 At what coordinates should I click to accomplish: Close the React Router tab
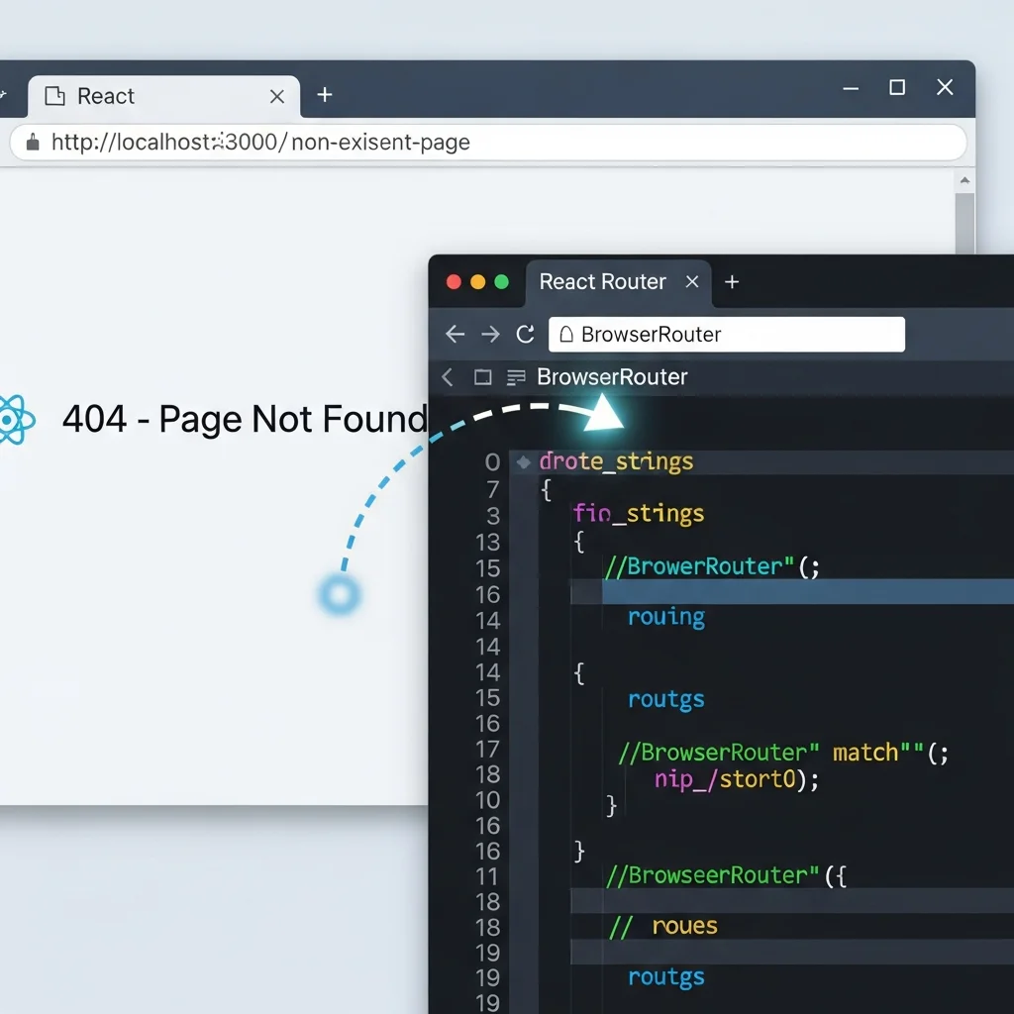point(692,282)
